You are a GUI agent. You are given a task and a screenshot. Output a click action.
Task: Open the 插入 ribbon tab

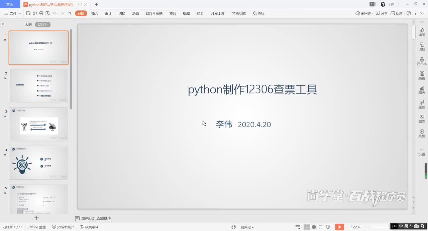(x=95, y=13)
